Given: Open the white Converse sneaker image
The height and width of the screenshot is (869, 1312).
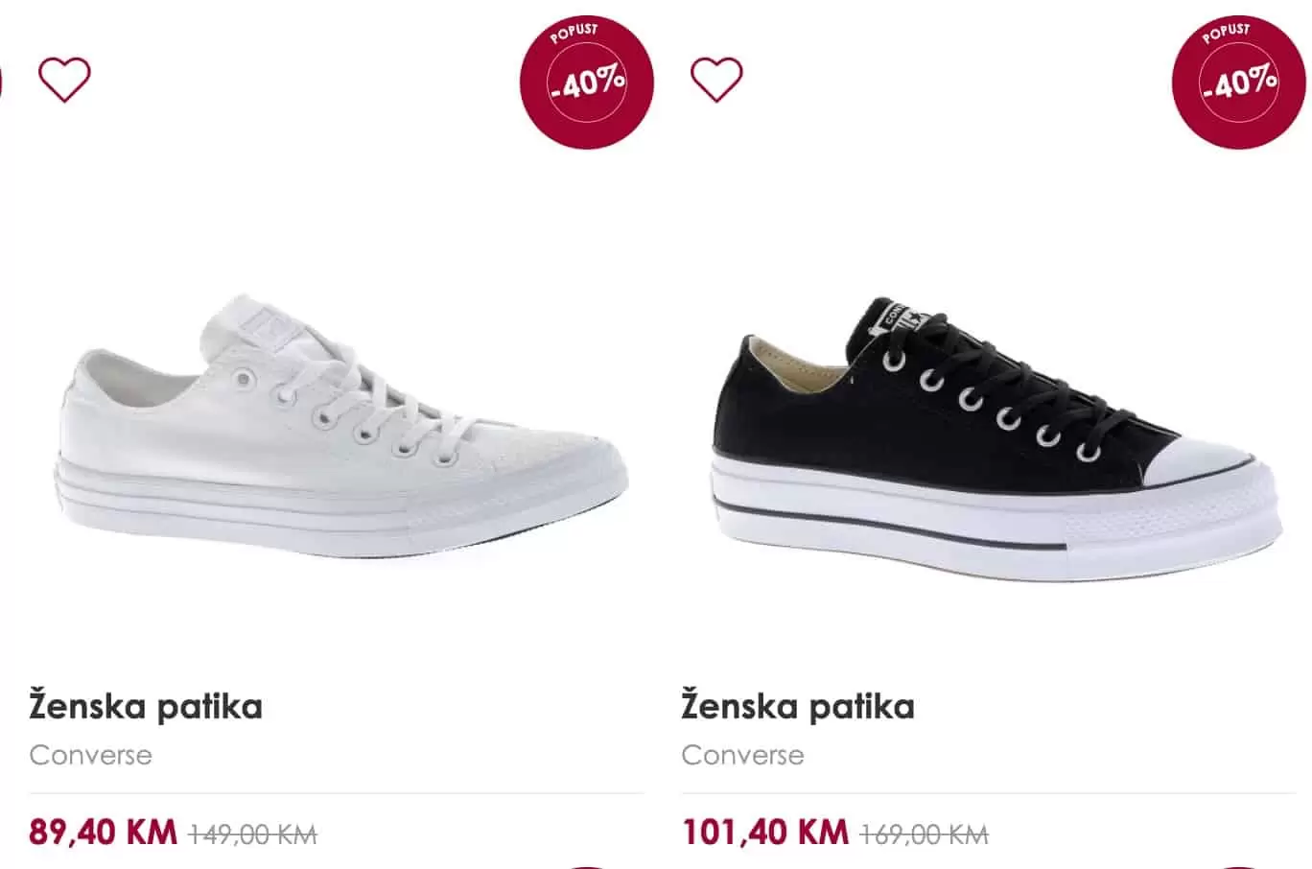Looking at the screenshot, I should pyautogui.click(x=340, y=432).
